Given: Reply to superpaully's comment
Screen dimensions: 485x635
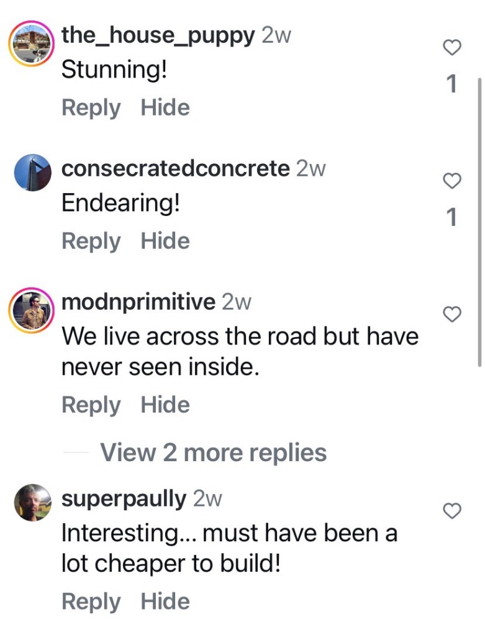Looking at the screenshot, I should pyautogui.click(x=91, y=601).
